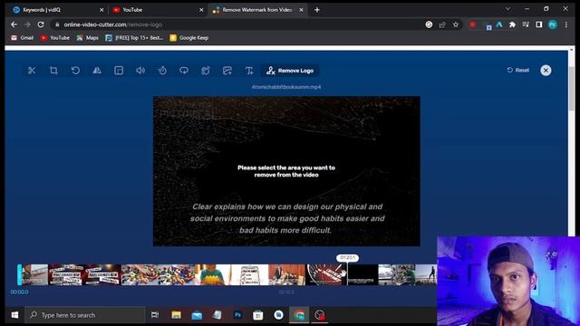Reload the current page

[x=41, y=24]
